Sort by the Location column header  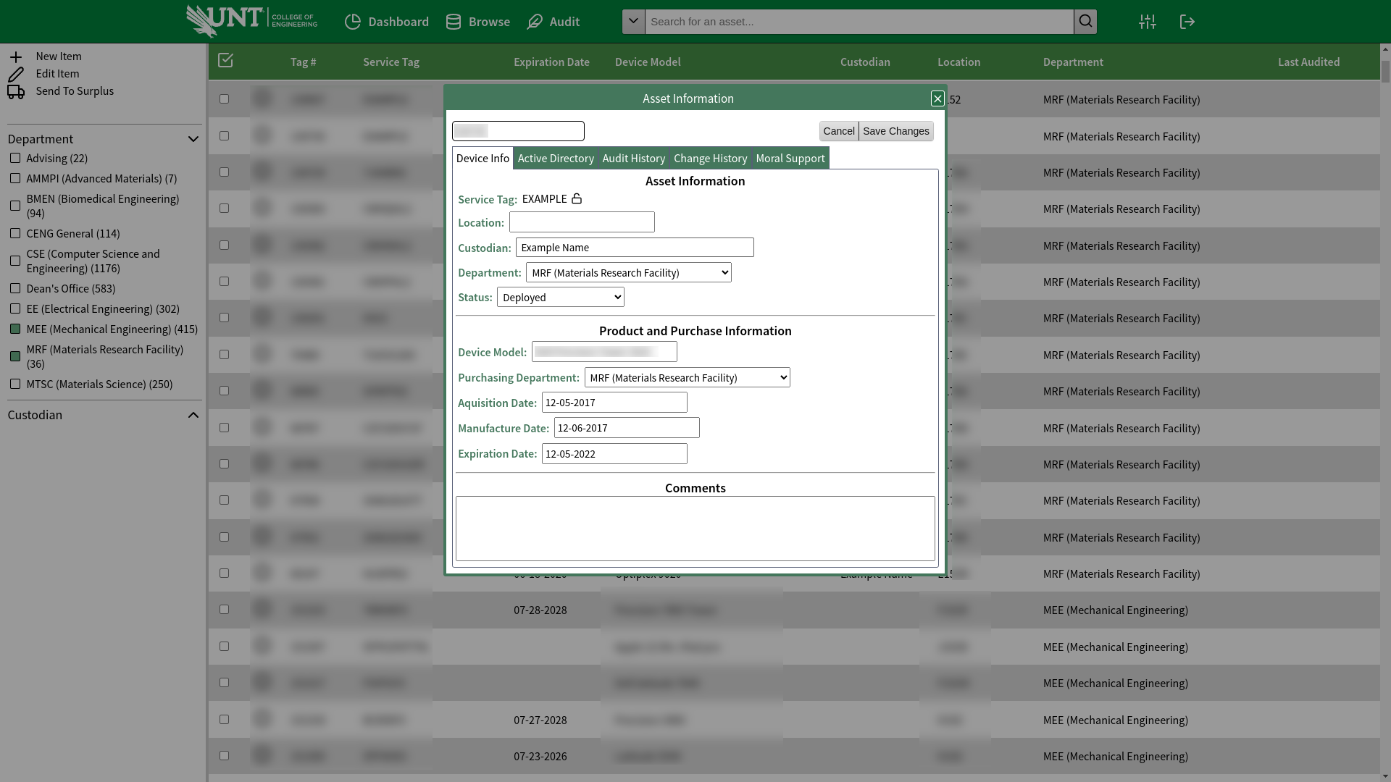[x=958, y=62]
